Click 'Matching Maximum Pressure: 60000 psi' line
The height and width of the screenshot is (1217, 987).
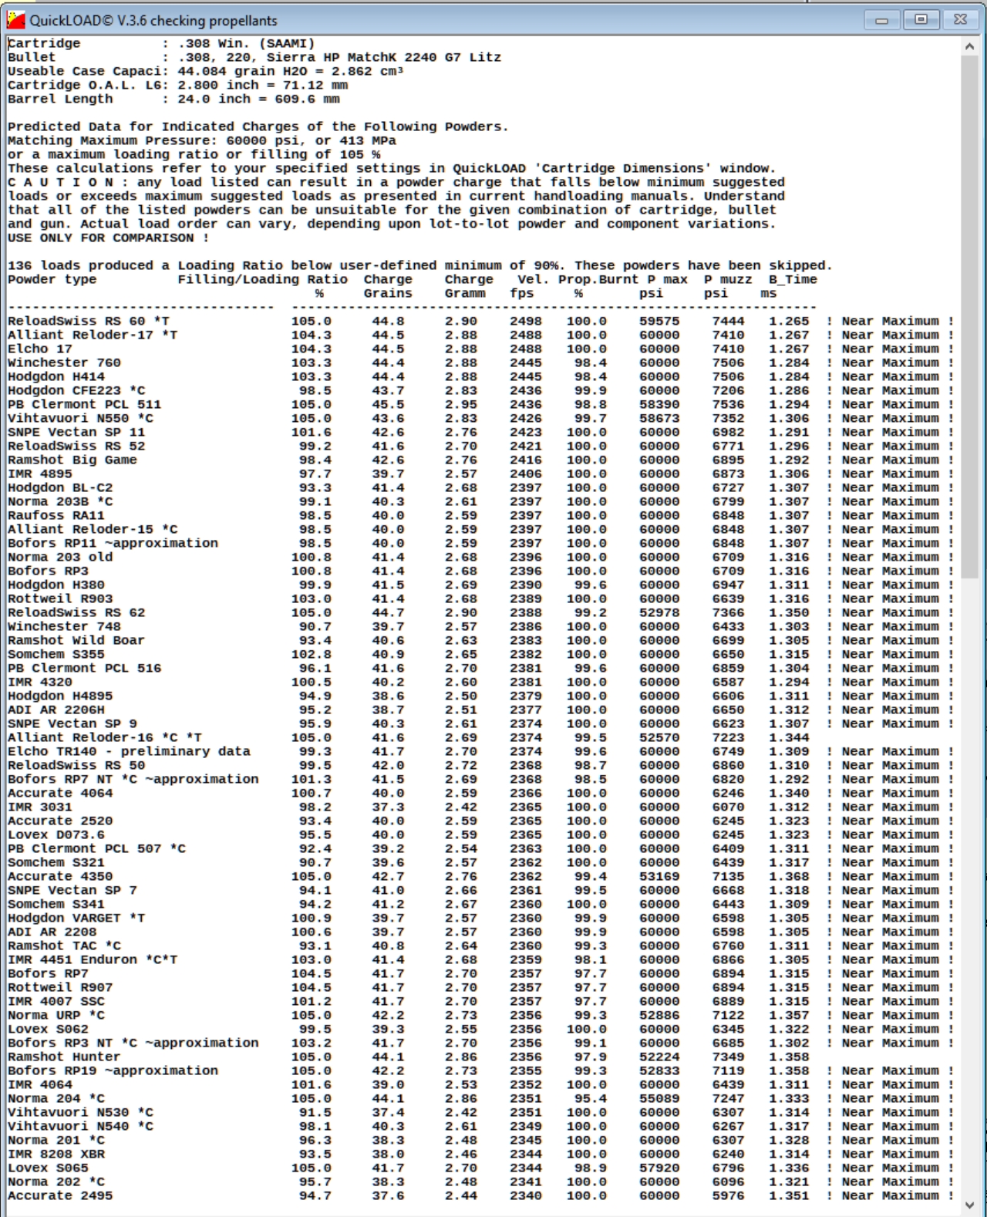(201, 141)
